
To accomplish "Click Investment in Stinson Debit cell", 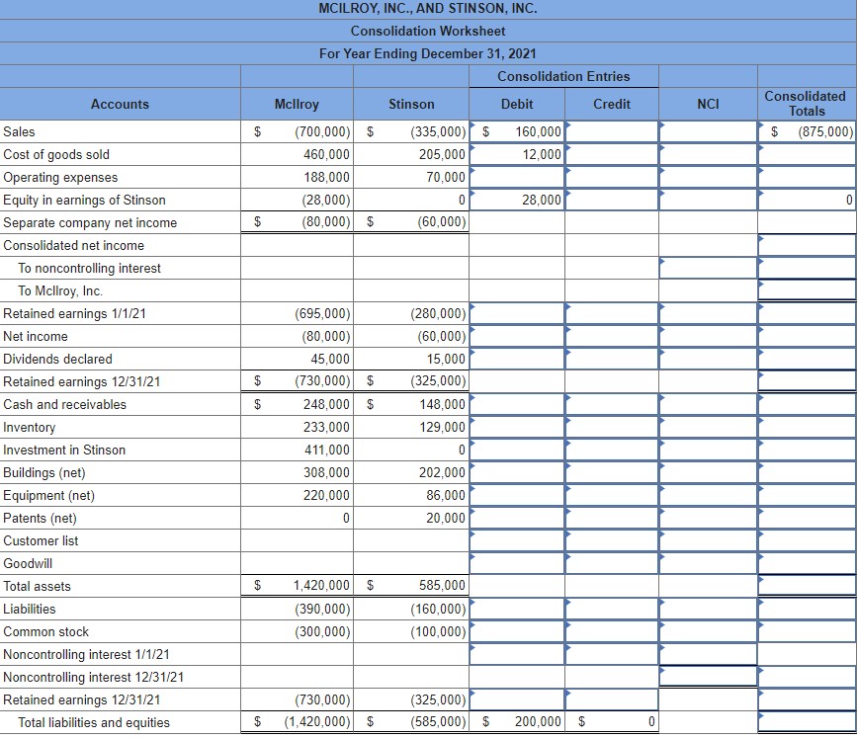I will point(517,450).
